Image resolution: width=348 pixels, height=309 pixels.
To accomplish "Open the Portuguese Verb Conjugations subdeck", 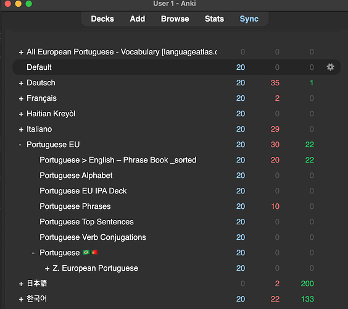I will point(93,237).
